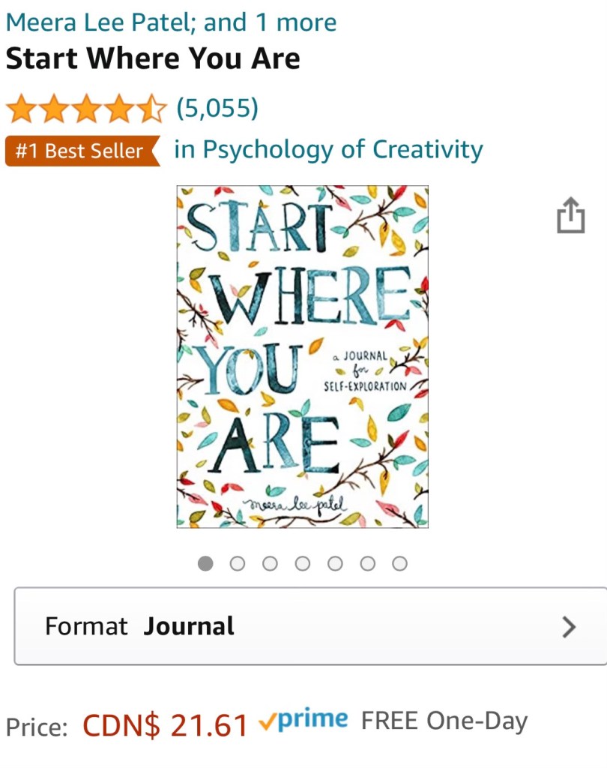Click the #1 Best Seller badge
The height and width of the screenshot is (768, 607).
click(x=82, y=151)
